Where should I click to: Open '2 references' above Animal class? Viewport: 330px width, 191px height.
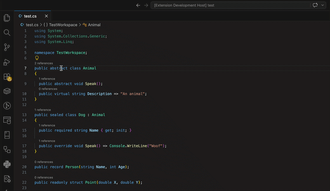pos(44,63)
